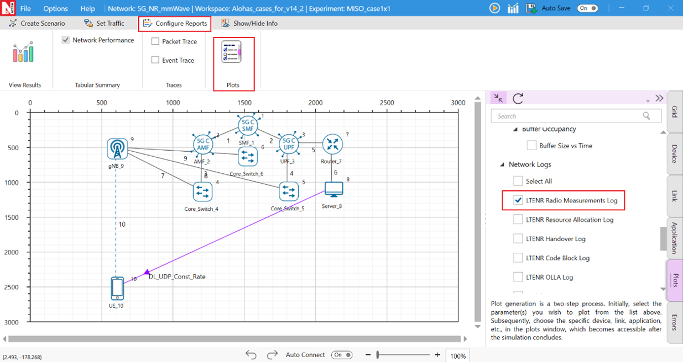Open the View Results chart icon
The height and width of the screenshot is (362, 683).
point(23,52)
